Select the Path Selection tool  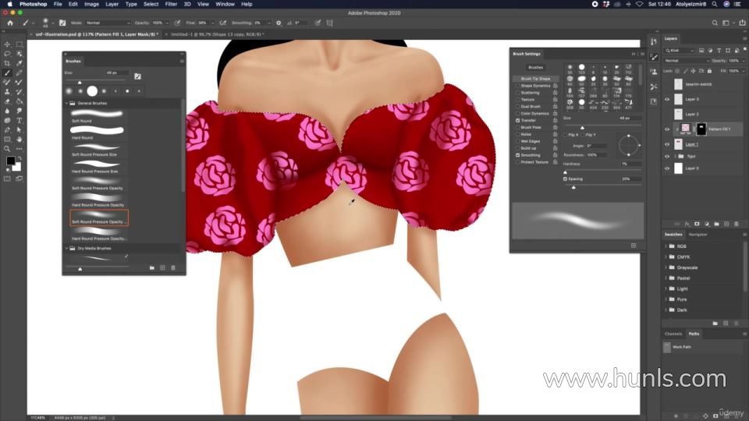(x=20, y=130)
